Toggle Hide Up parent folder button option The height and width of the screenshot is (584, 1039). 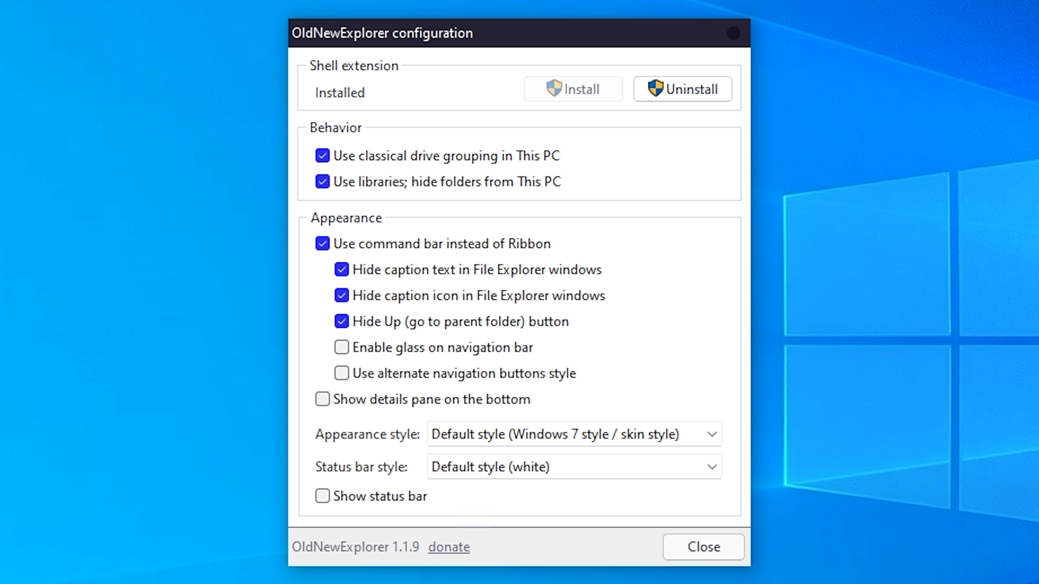(341, 321)
